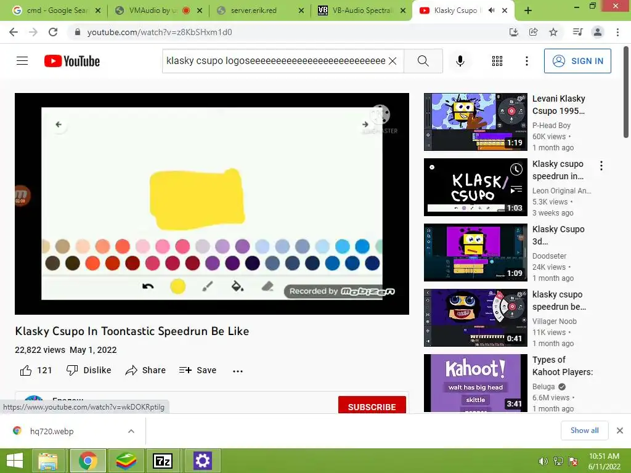Start voice search with microphone icon
Image resolution: width=631 pixels, height=473 pixels.
[460, 61]
